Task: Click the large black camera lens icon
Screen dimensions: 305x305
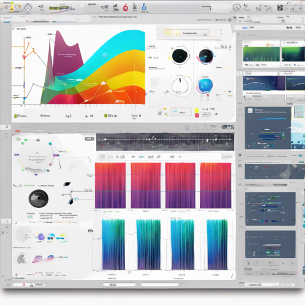Action: [39, 198]
